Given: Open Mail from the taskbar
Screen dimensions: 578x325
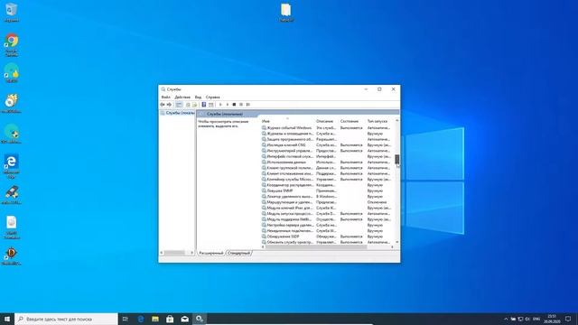Looking at the screenshot, I should [184, 319].
